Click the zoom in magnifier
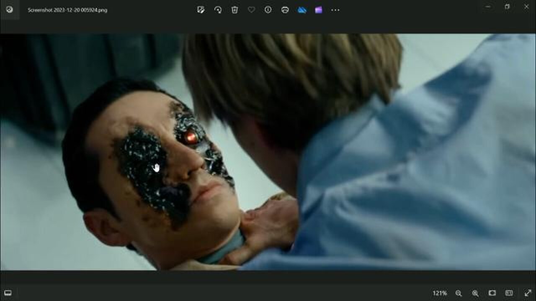The width and height of the screenshot is (536, 301). 475,293
